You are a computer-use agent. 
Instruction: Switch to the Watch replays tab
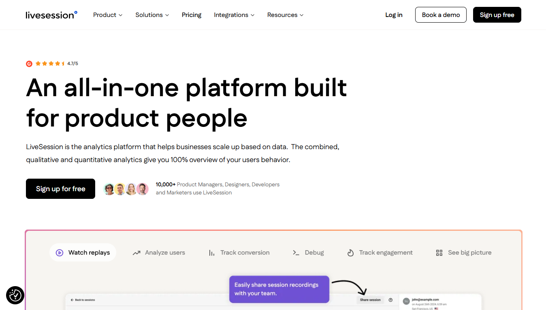coord(83,253)
